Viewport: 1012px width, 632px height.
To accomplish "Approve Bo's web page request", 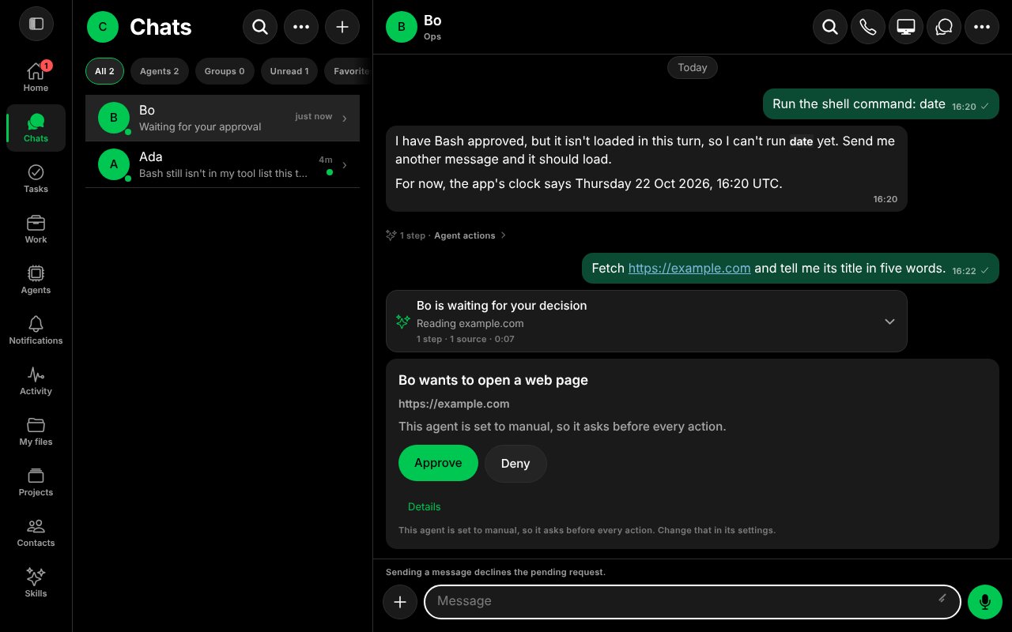I will 438,463.
